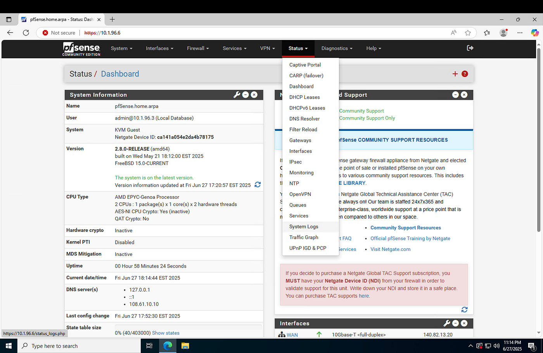The image size is (543, 353).
Task: Open the Visit Netgate.com link
Action: 390,249
